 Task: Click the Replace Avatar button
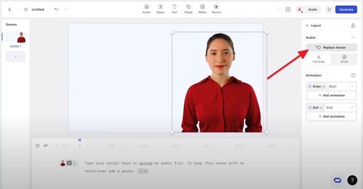tap(331, 47)
